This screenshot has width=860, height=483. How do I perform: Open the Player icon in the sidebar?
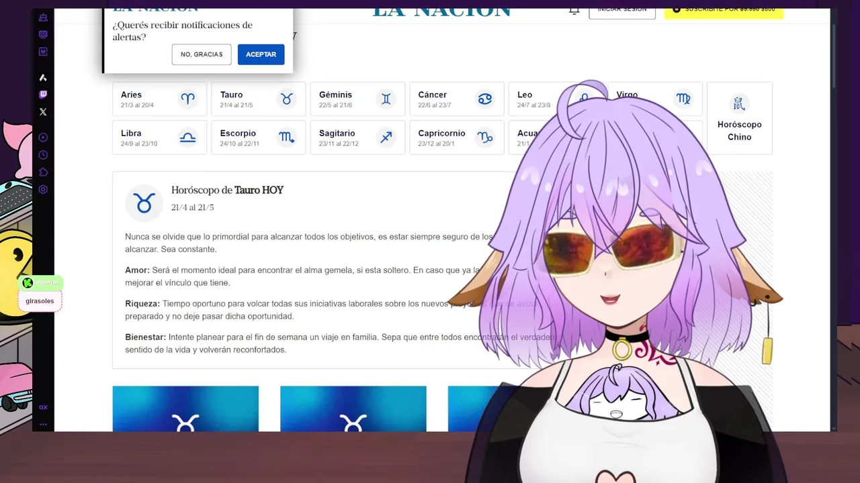[43, 138]
